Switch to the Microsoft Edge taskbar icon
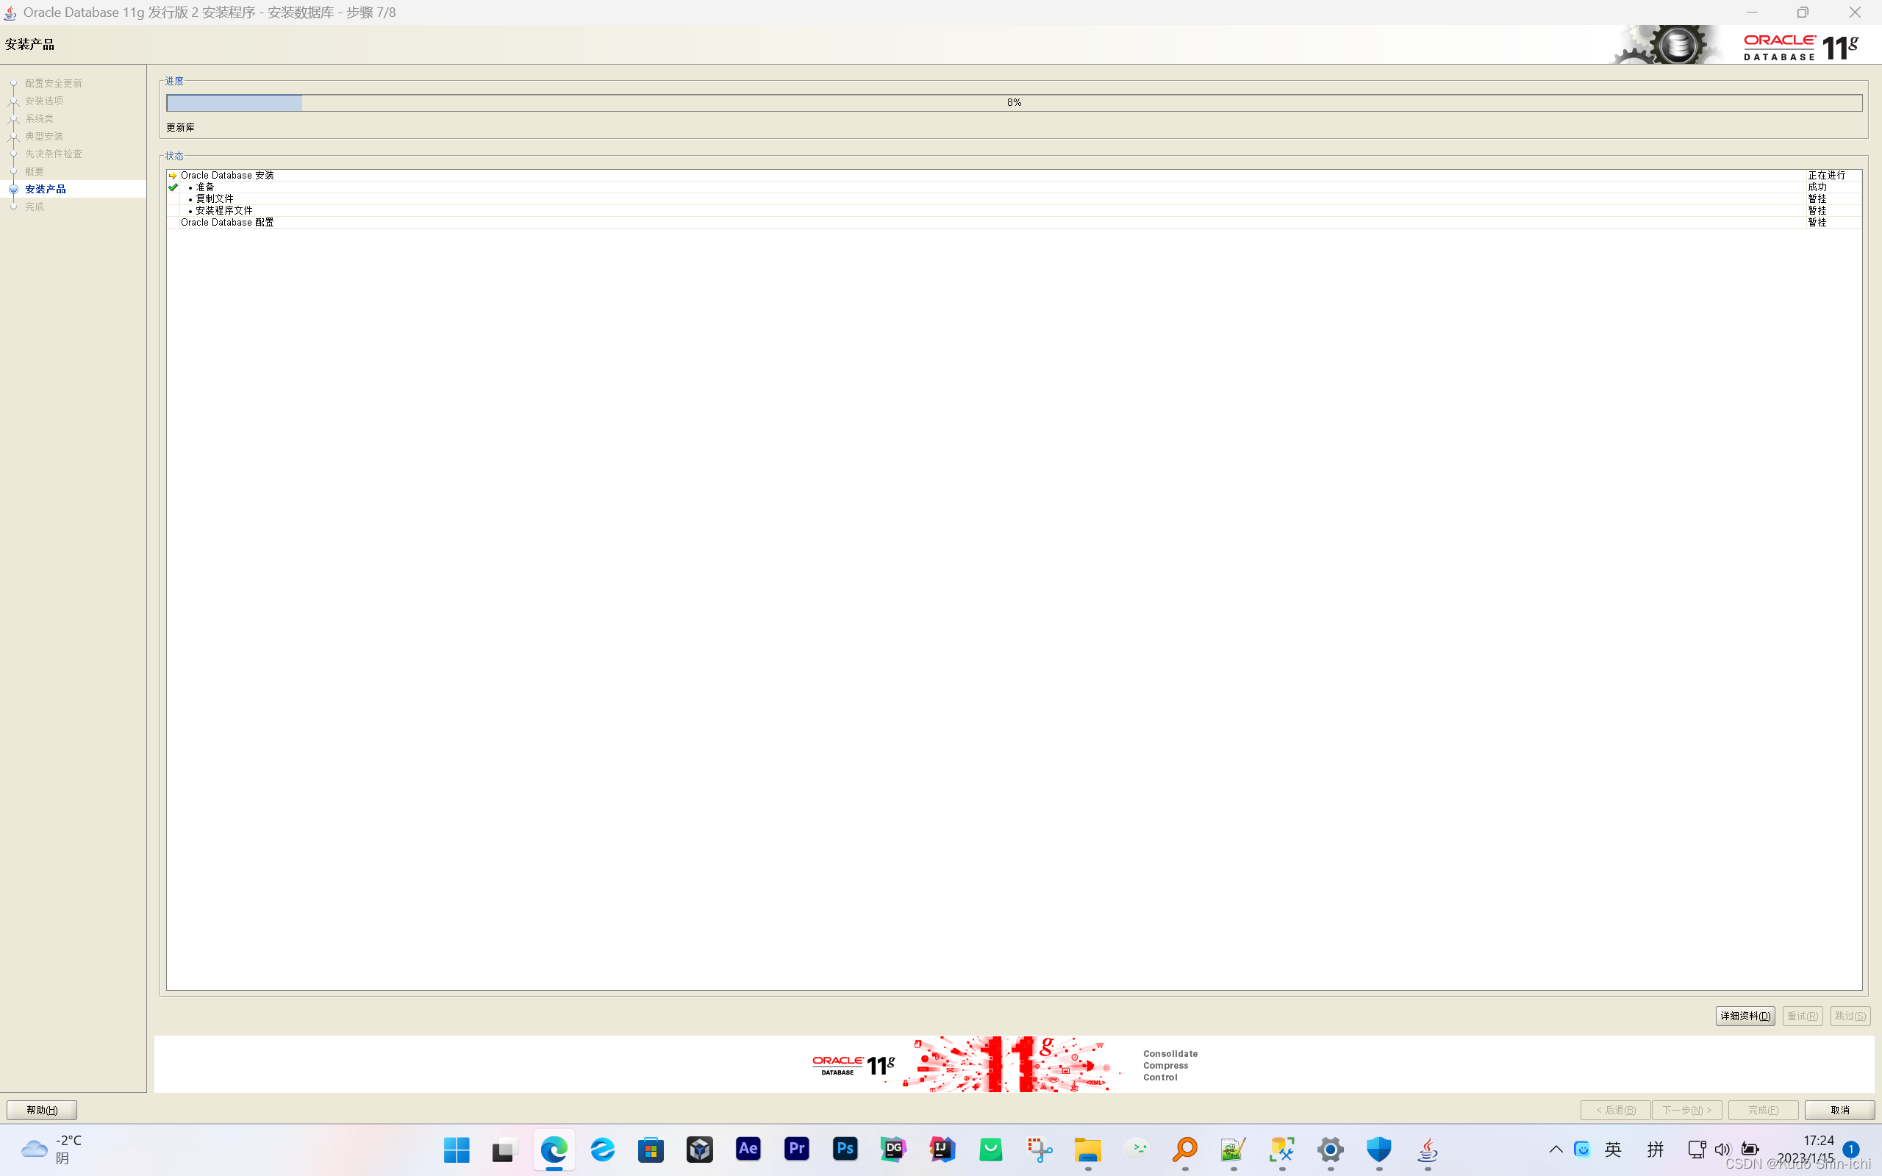Screen dimensions: 1882x1176 coord(554,1149)
